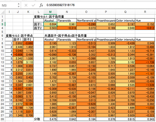Select Color intensity header in row 2
This screenshot has height=122, width=156.
[x=125, y=21]
